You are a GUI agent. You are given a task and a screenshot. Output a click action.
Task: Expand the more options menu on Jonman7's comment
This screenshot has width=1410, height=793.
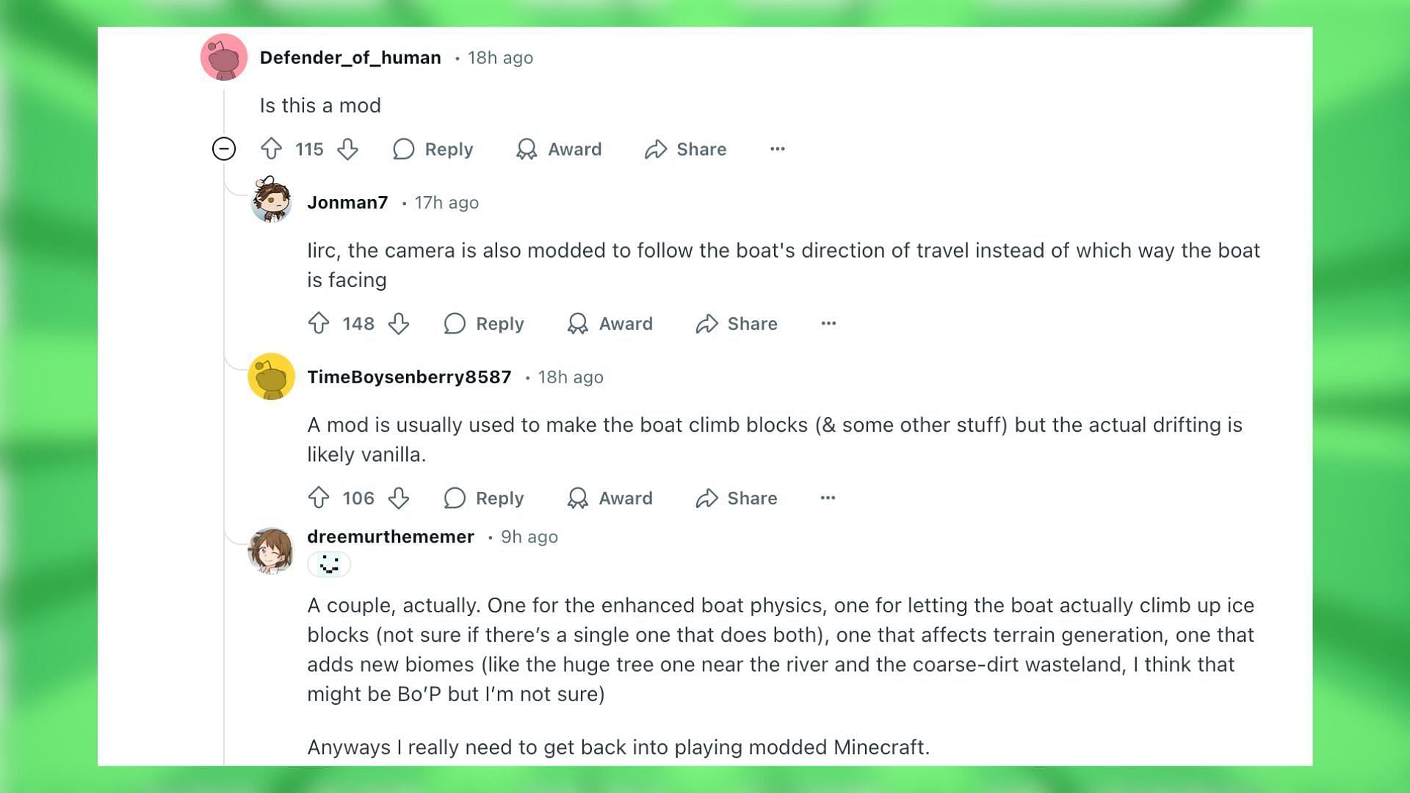click(828, 323)
